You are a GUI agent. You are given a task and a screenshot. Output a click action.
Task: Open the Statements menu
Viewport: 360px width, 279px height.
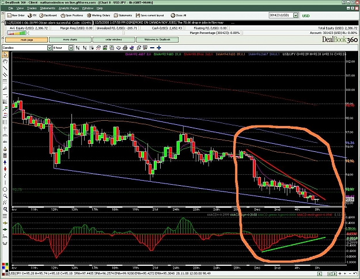(x=48, y=8)
